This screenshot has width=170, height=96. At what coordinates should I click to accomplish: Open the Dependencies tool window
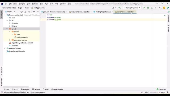click(x=57, y=89)
